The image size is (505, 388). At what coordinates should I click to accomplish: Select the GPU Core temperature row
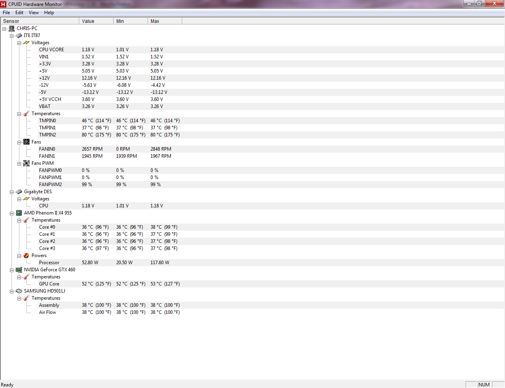[252, 284]
